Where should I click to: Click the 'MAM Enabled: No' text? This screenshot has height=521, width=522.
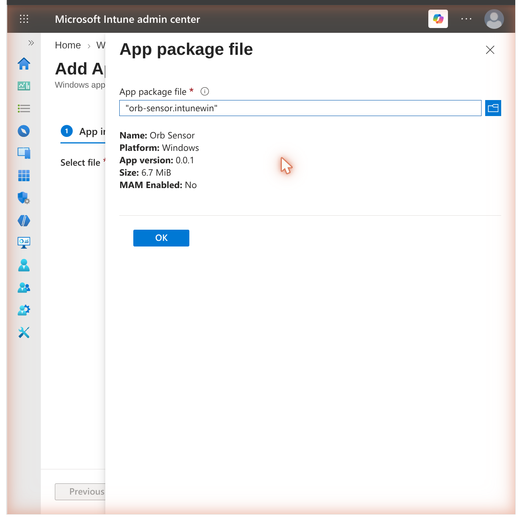(158, 185)
